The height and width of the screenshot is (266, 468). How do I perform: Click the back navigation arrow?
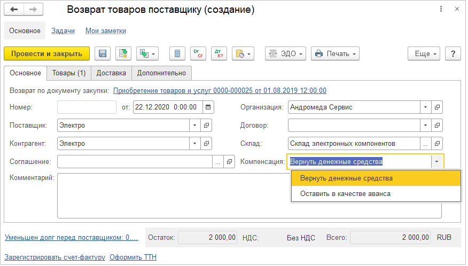click(14, 10)
